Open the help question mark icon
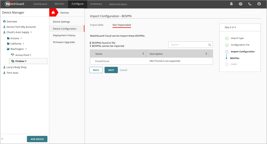Viewport: 267px width, 144px height. [x=240, y=4]
